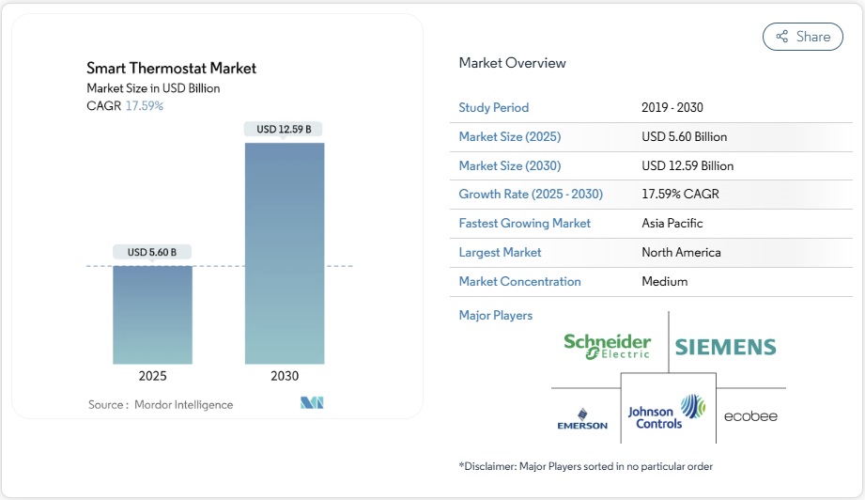Image resolution: width=865 pixels, height=500 pixels.
Task: Click the Study Period row label
Action: (x=494, y=107)
